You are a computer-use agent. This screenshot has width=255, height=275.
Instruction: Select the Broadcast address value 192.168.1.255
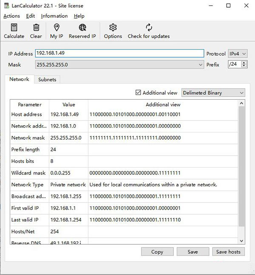[x=66, y=196]
